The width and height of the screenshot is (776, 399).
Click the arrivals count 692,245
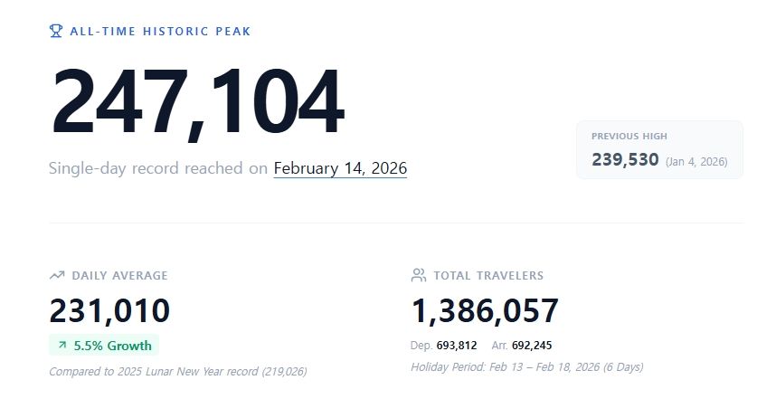coord(531,345)
